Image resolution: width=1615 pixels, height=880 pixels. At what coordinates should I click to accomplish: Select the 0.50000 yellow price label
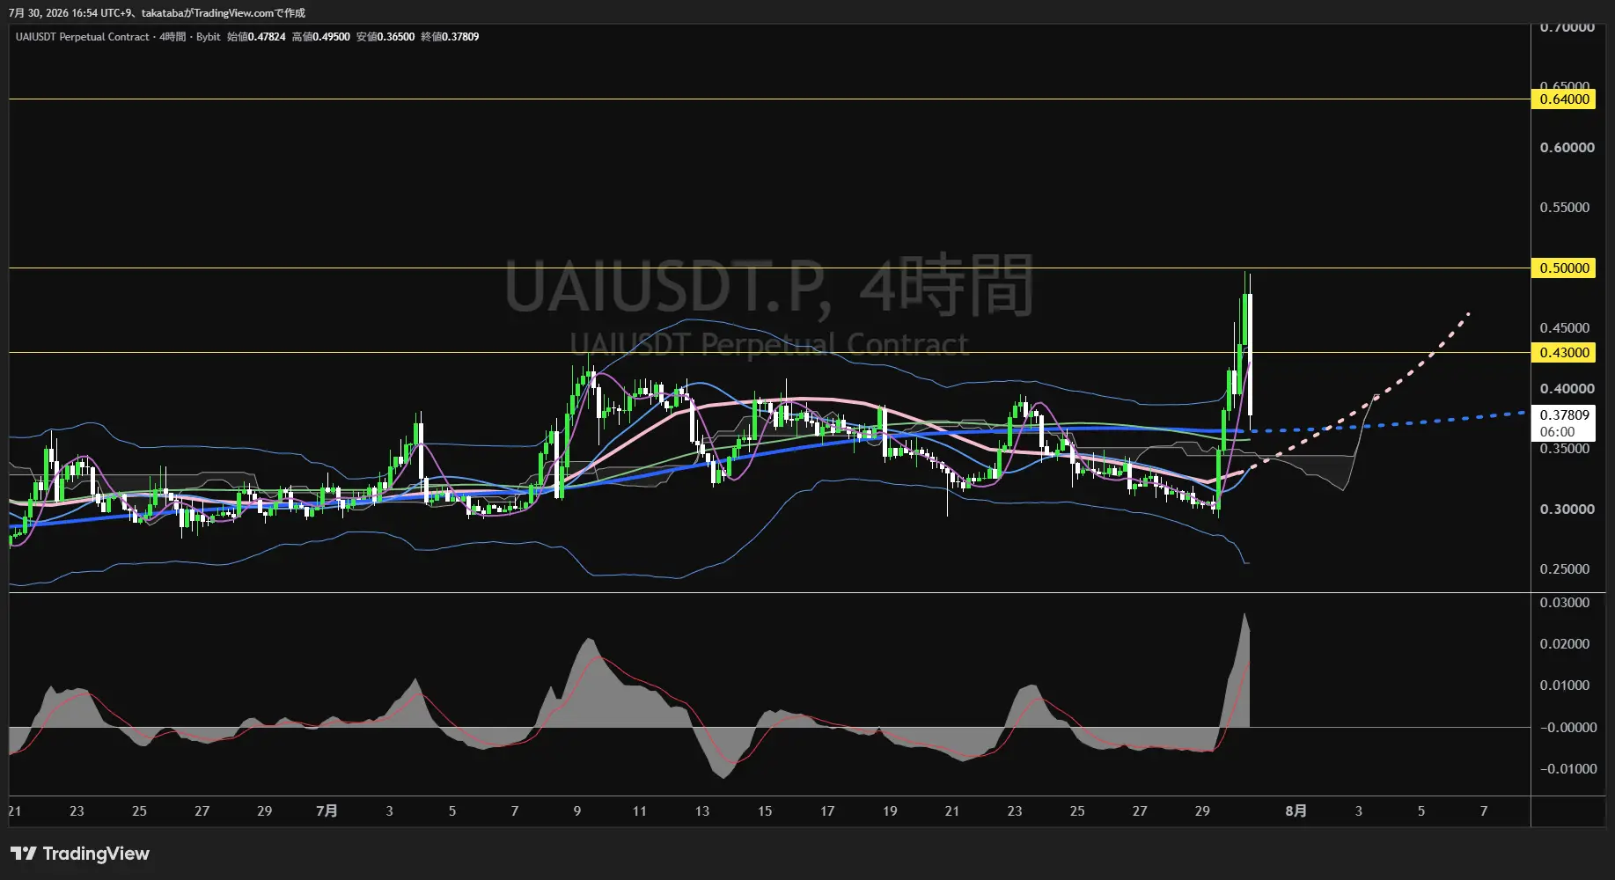pos(1564,268)
